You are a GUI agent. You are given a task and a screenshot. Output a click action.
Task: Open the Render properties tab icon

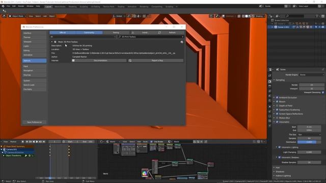(270, 81)
